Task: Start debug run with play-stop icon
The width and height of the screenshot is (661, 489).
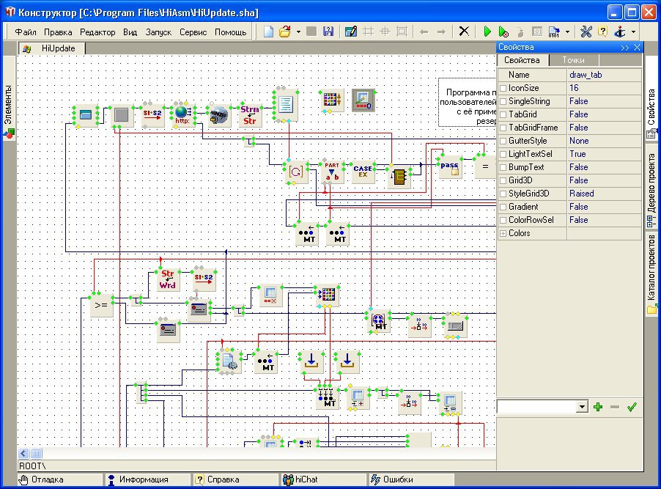Action: point(503,32)
